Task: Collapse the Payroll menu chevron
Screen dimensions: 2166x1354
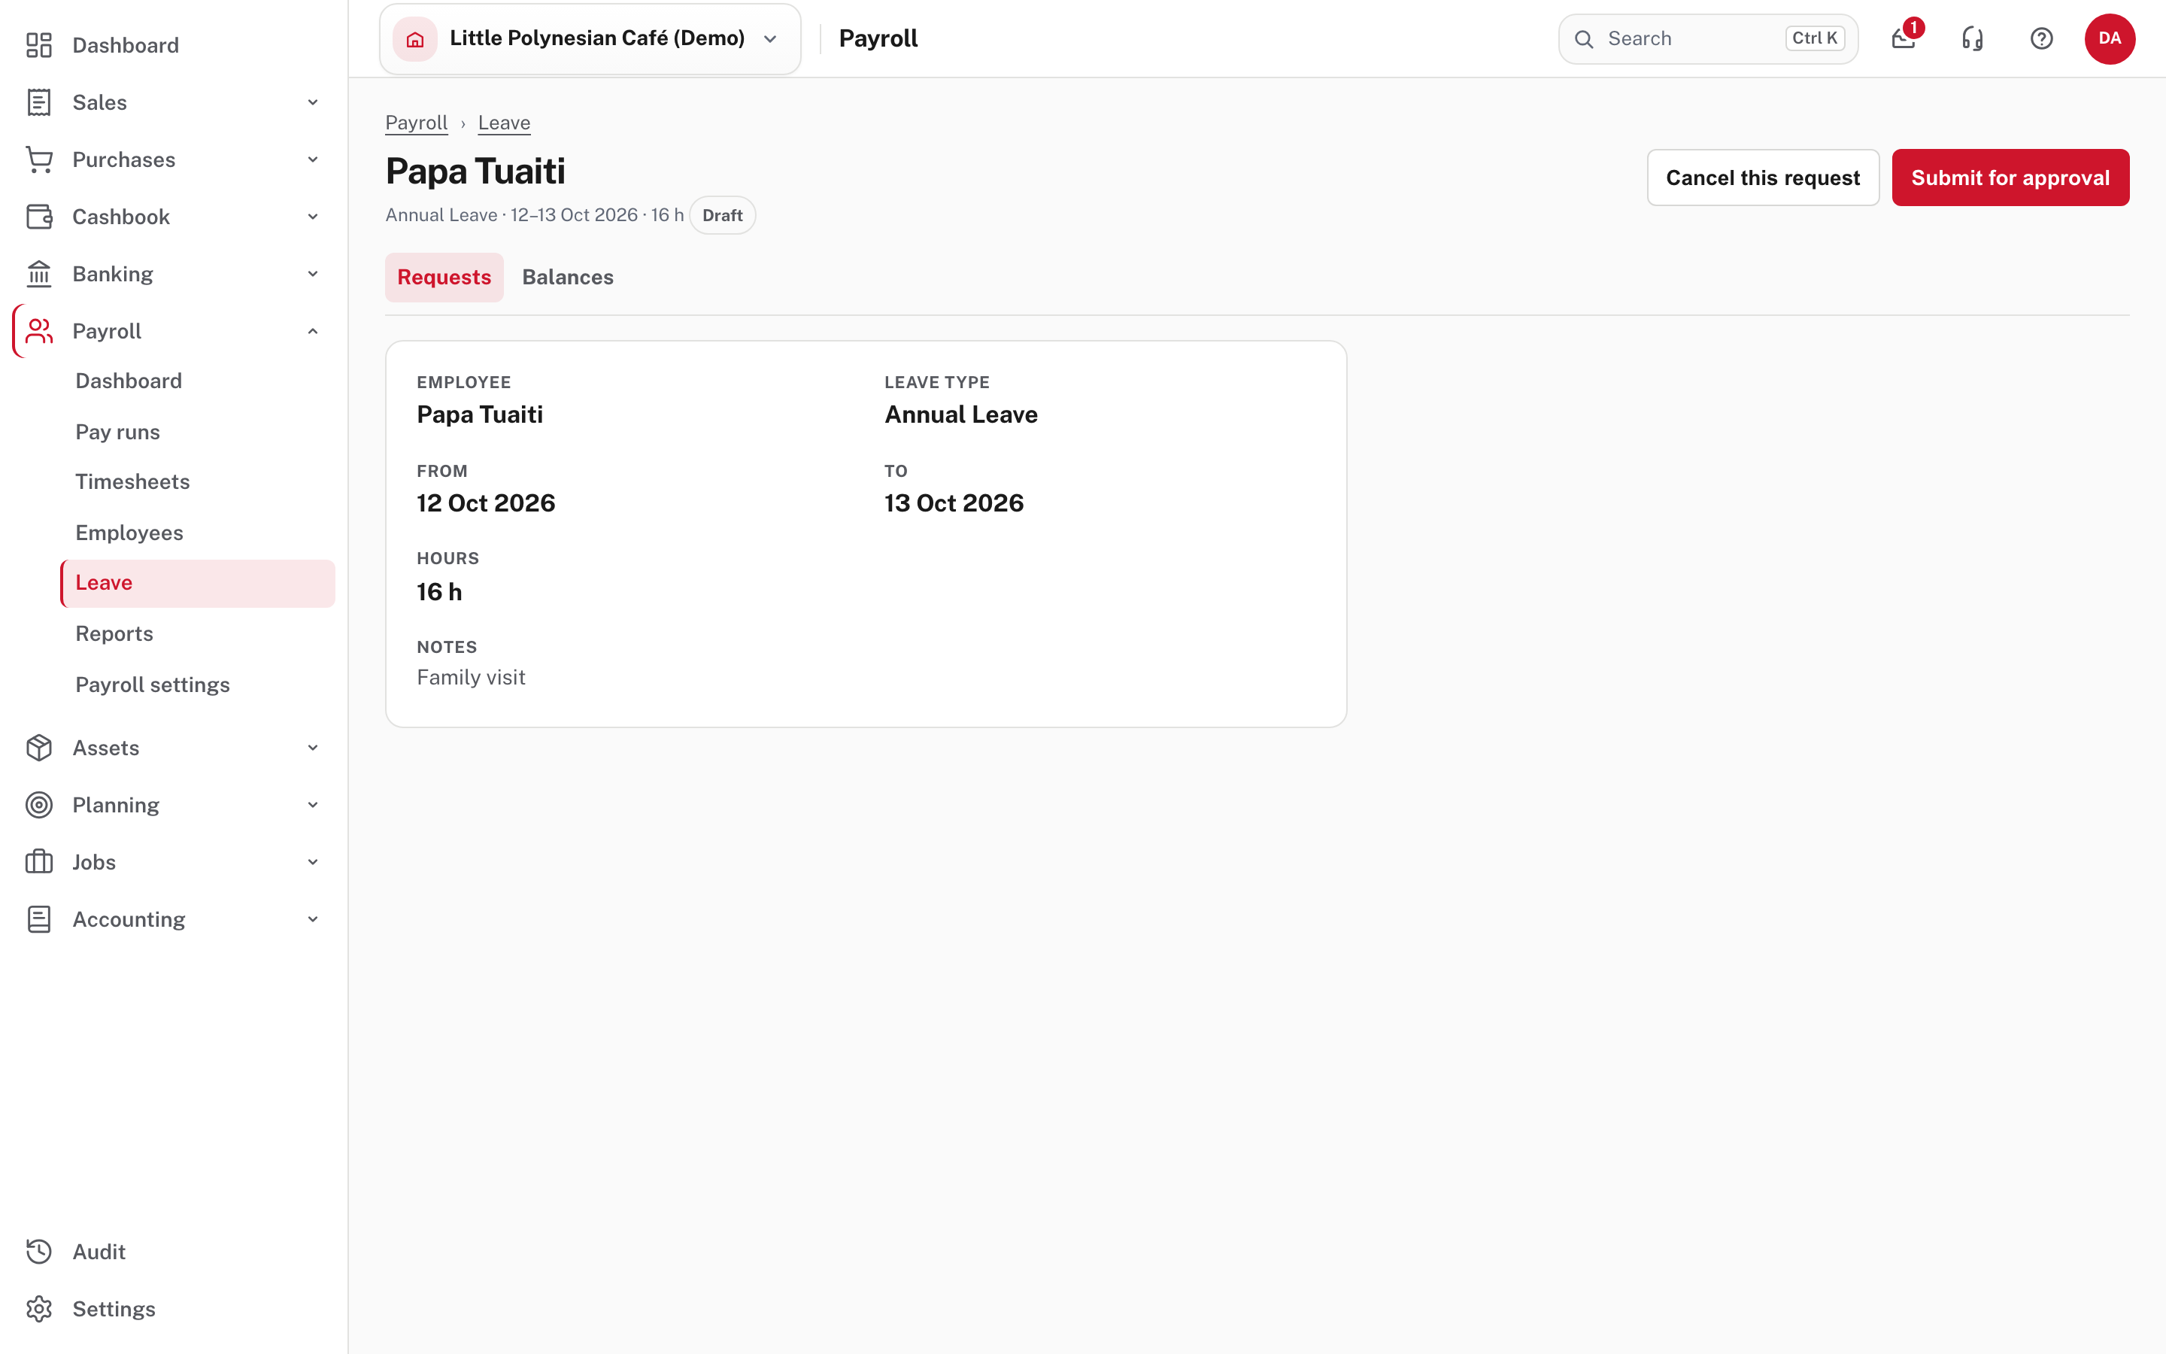Action: [312, 331]
